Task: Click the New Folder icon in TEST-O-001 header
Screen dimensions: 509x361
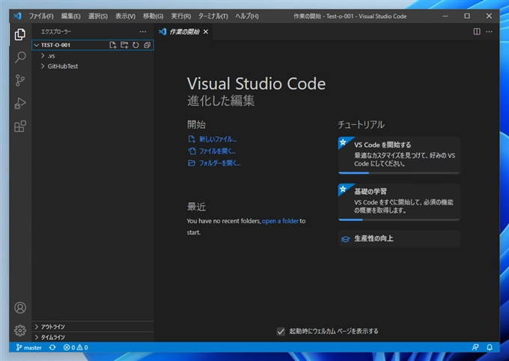Action: pyautogui.click(x=124, y=45)
